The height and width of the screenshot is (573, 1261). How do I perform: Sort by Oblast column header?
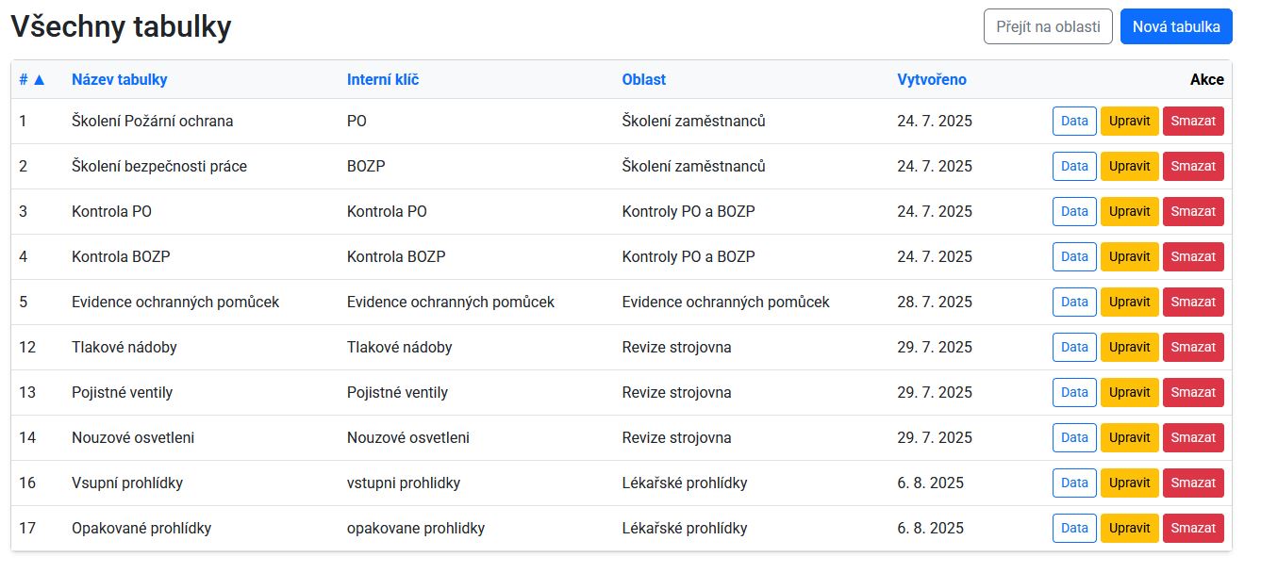643,79
